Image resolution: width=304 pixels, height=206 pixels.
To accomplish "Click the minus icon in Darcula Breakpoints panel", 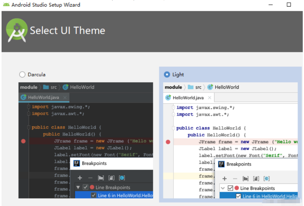I will [x=90, y=178].
